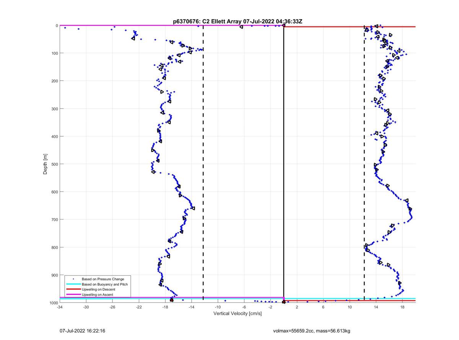Click the cyan line sample in legend
The height and width of the screenshot is (340, 459).
(73, 285)
